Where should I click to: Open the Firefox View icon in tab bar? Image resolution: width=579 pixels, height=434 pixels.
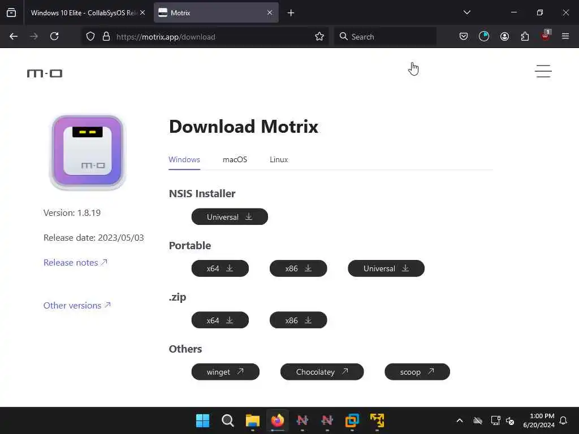11,12
